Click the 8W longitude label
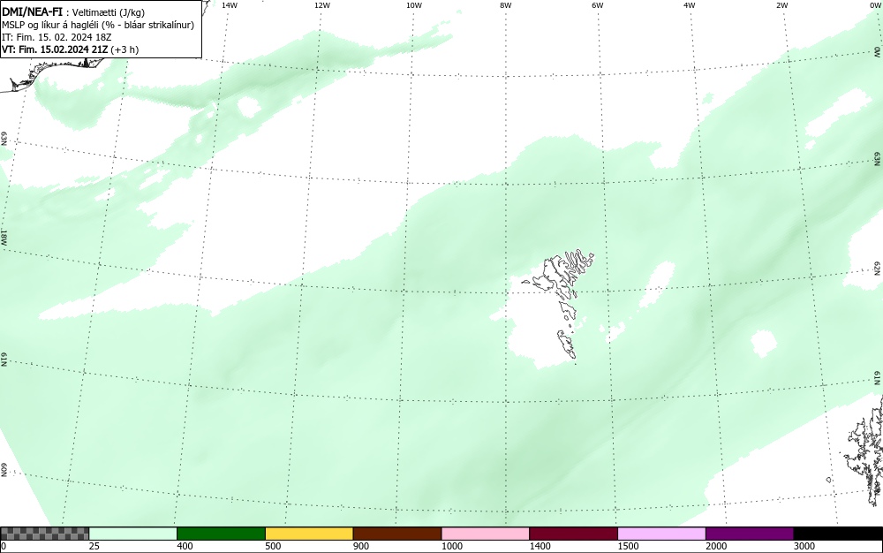The height and width of the screenshot is (553, 883). coord(506,5)
